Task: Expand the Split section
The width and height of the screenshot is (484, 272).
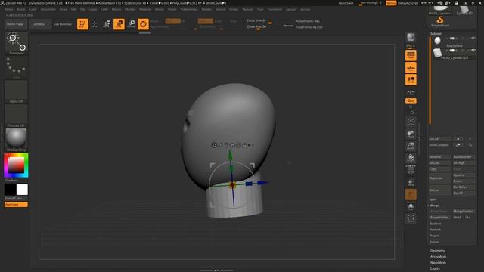Action: pos(433,199)
